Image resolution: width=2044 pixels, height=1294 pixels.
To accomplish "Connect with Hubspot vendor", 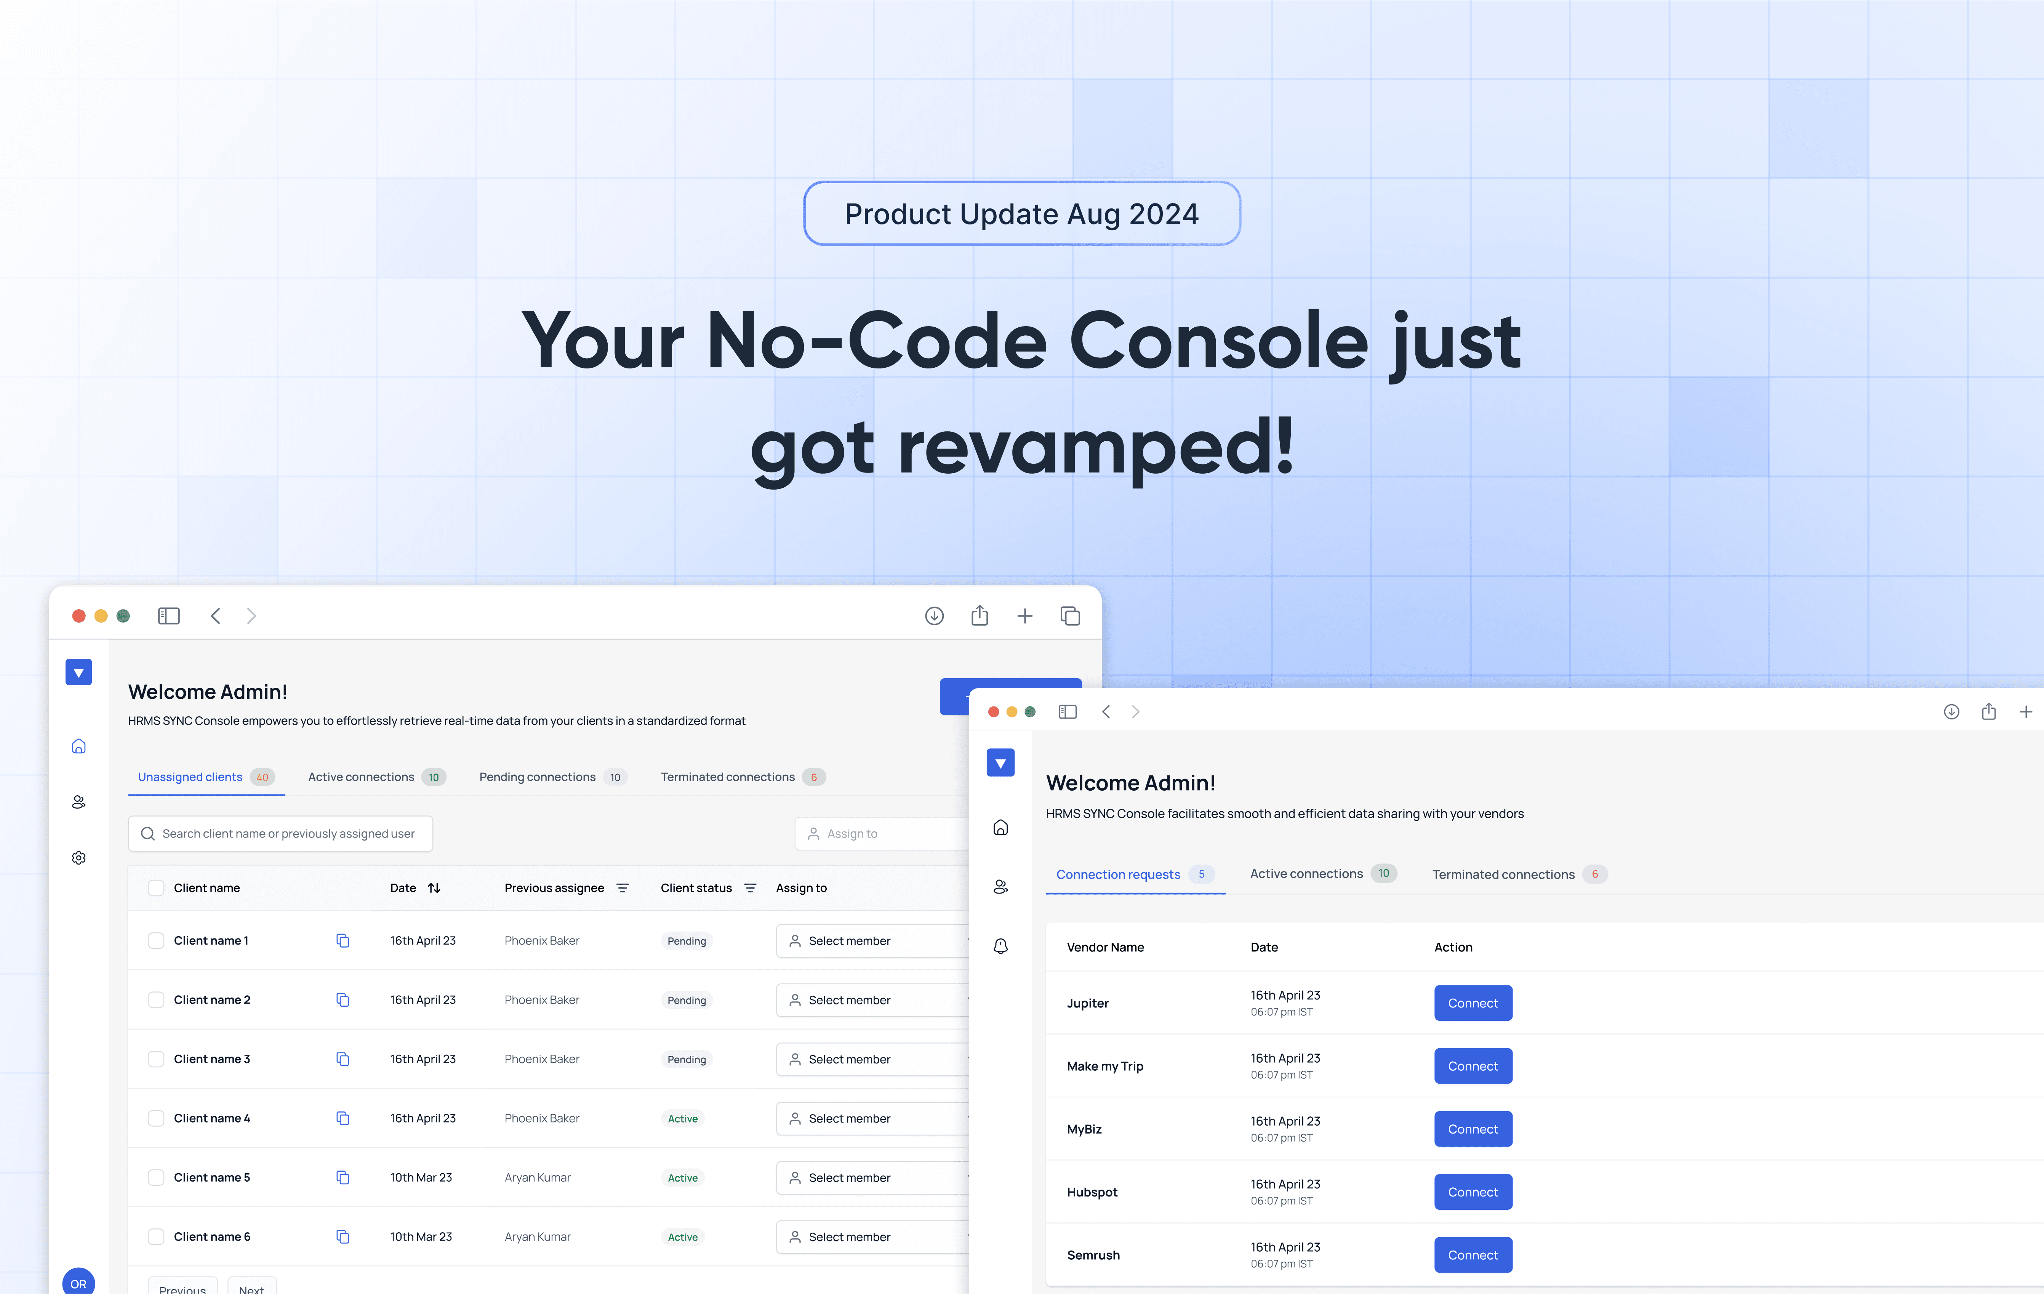I will click(1473, 1192).
